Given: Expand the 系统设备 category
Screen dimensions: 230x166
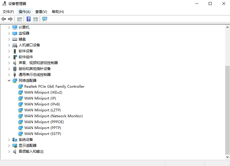Looking at the screenshot, I should tap(9, 140).
